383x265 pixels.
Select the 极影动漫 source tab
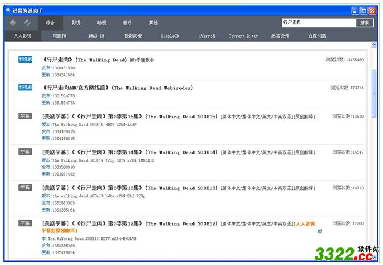[133, 36]
